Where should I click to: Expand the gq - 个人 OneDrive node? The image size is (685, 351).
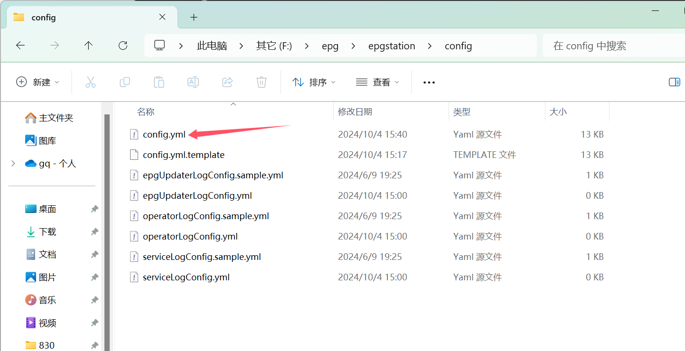(13, 164)
